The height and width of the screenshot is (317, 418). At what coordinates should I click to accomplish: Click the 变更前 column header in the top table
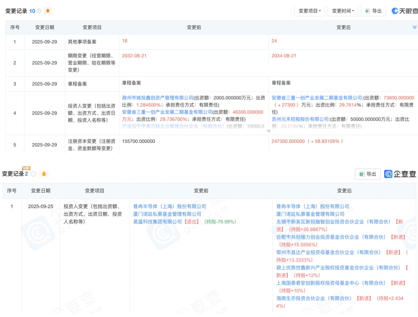click(x=194, y=27)
